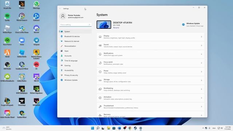Click the Rename link under DESKTOP-47UKIR4

pos(116,28)
